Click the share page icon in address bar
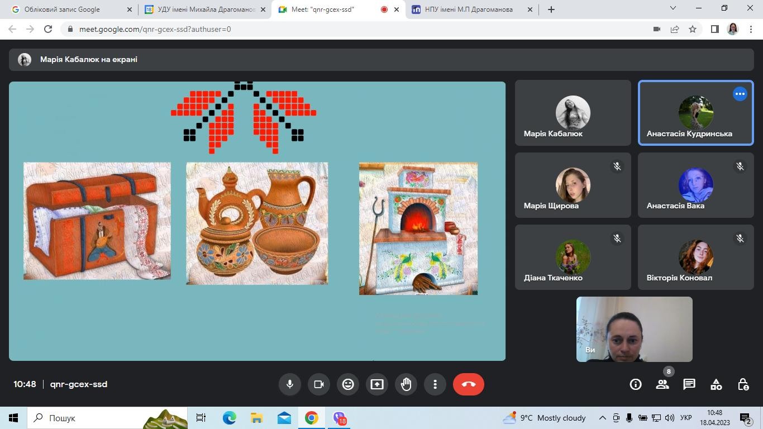The height and width of the screenshot is (429, 763). (675, 29)
